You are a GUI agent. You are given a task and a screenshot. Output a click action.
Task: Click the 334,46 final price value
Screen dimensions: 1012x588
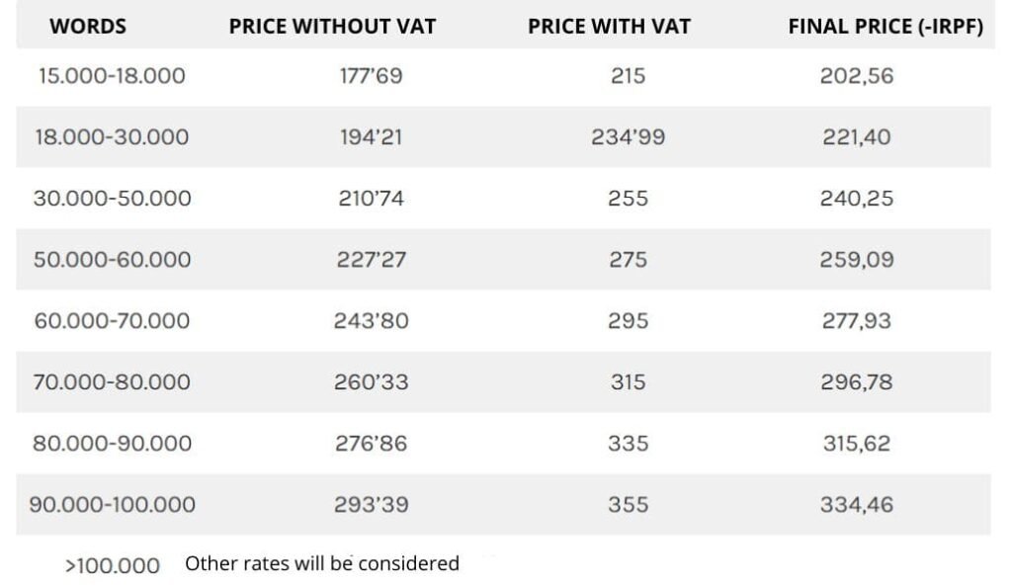point(857,505)
